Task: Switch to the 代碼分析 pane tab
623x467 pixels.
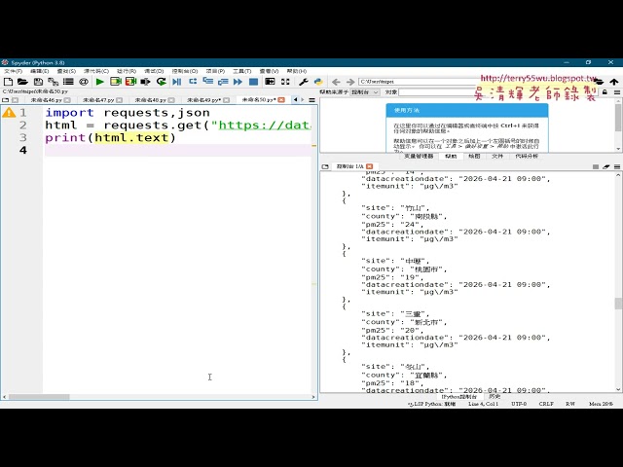Action: coord(527,157)
